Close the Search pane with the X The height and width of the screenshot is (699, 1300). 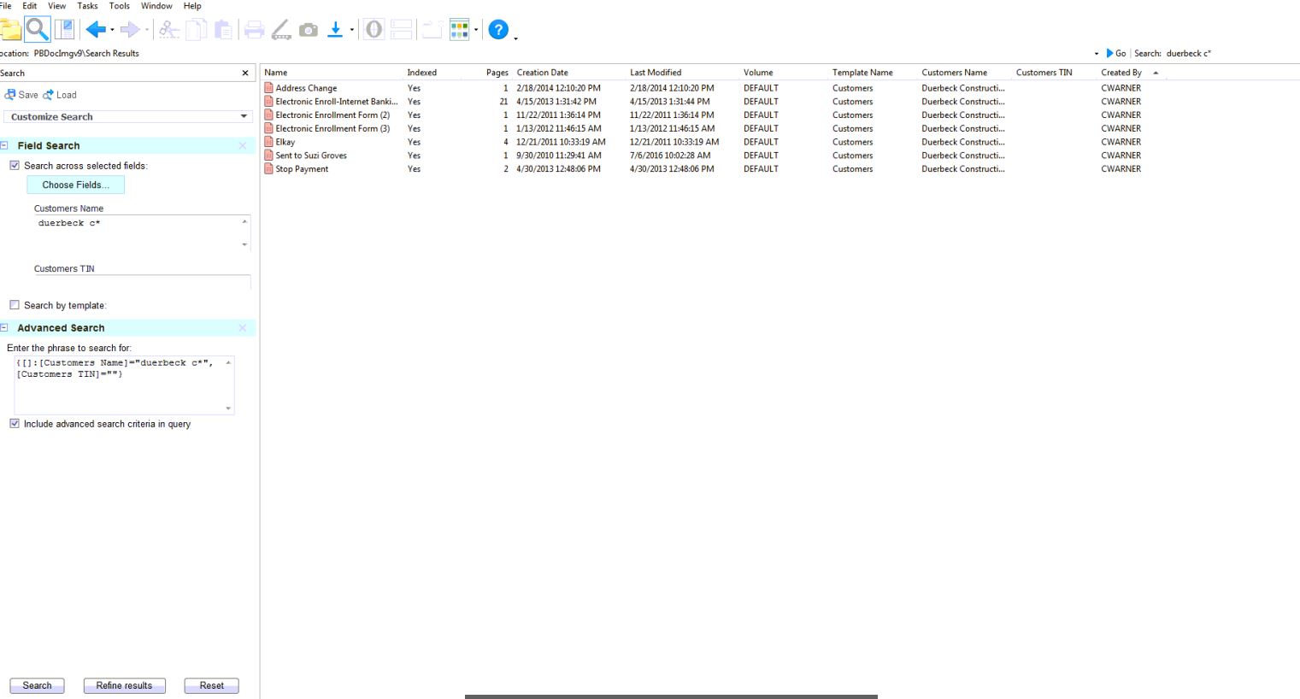point(245,73)
